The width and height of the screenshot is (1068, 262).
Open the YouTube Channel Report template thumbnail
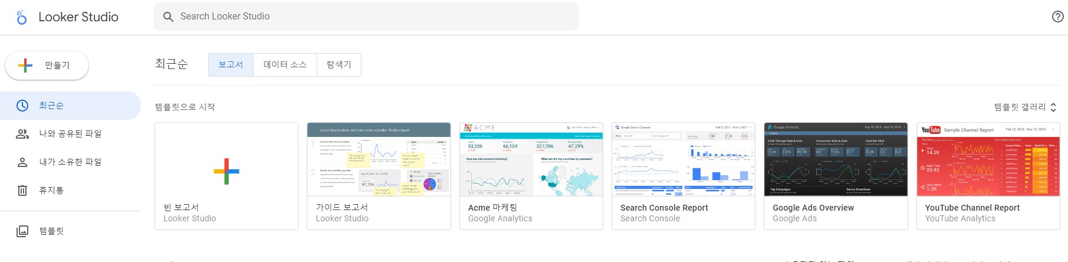point(988,159)
